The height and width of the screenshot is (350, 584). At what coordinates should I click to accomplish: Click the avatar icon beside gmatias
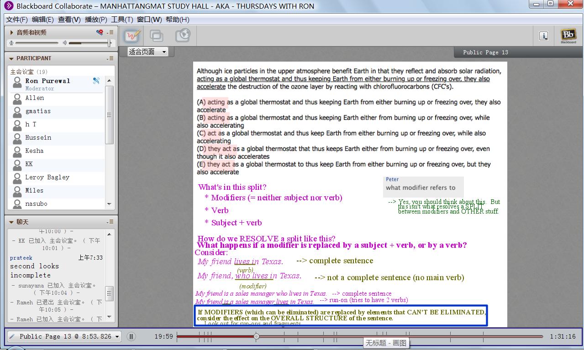[x=17, y=112]
